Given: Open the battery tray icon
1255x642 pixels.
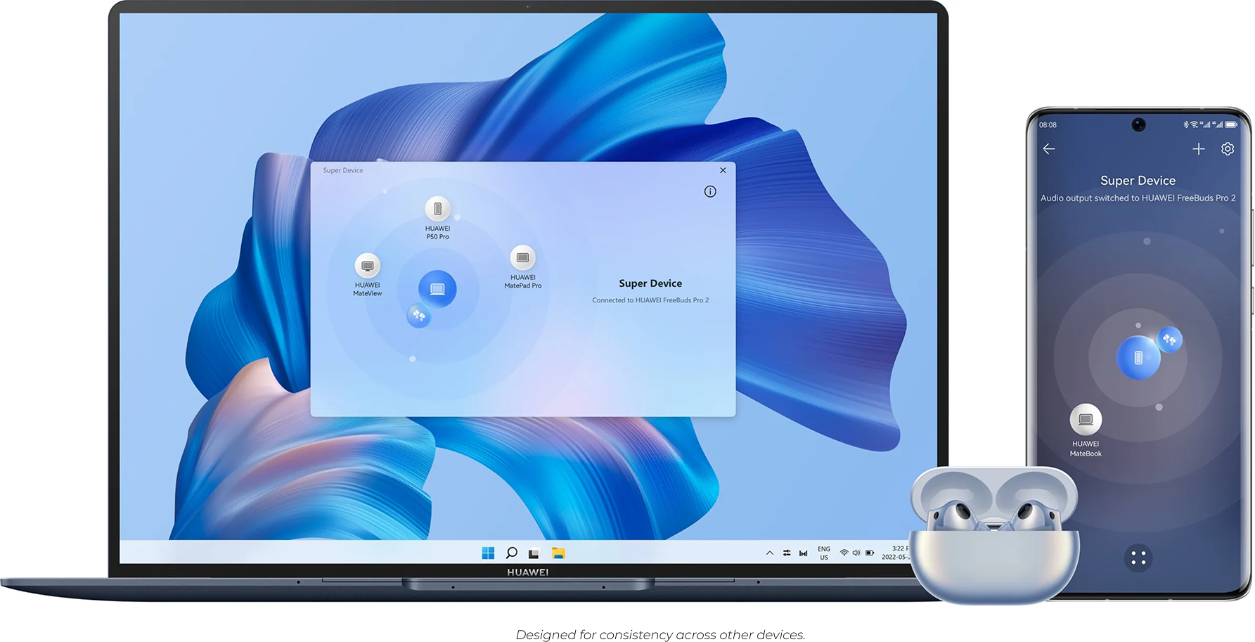Looking at the screenshot, I should (870, 553).
